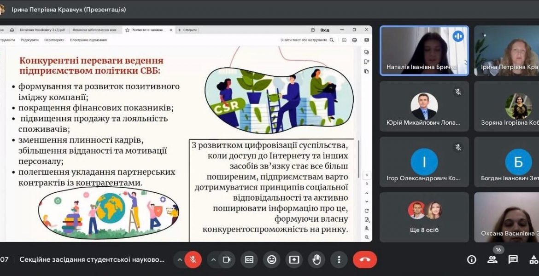
Task: Click the CSR illustration in the slide
Action: (x=279, y=100)
